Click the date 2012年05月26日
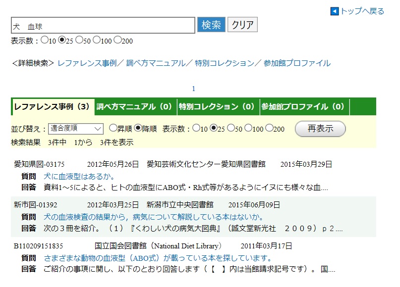The height and width of the screenshot is (287, 400). 113,164
